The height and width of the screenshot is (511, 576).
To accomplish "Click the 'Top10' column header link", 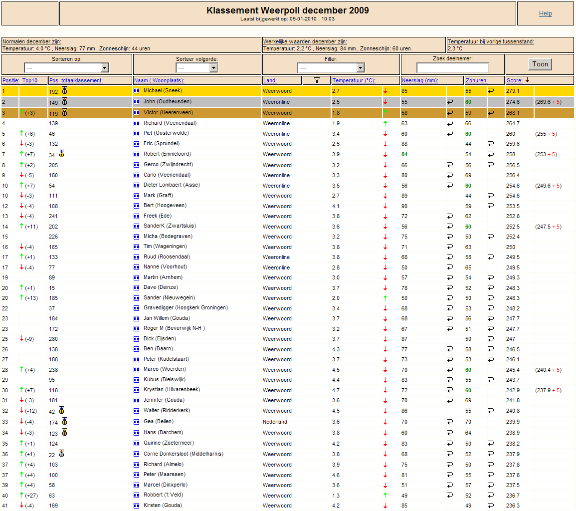I will [x=29, y=80].
